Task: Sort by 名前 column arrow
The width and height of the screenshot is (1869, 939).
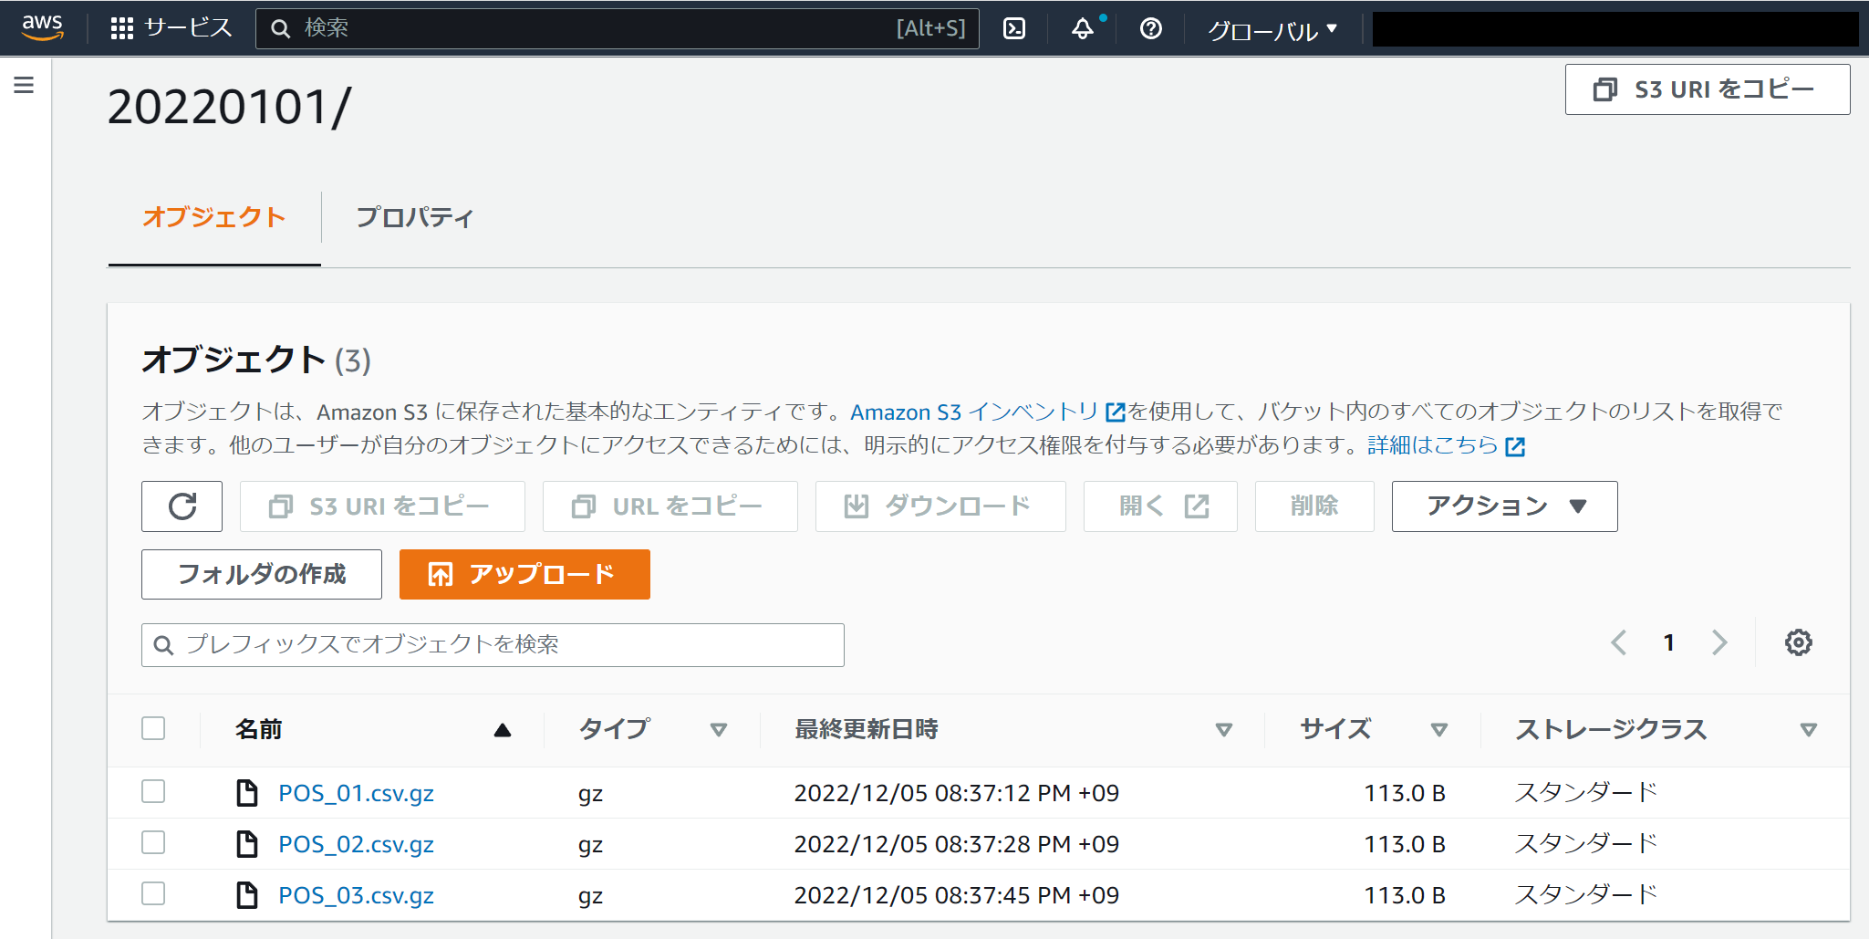Action: click(x=503, y=730)
